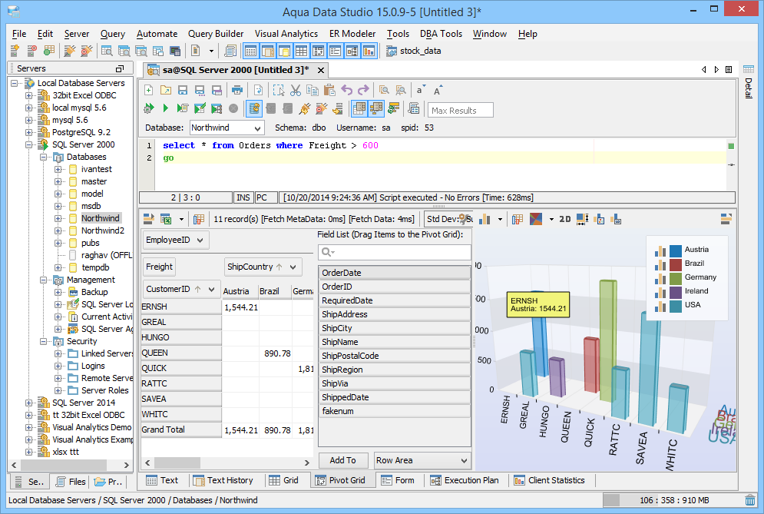
Task: Click the uppercase 'A' convert case icon
Action: pyautogui.click(x=437, y=90)
